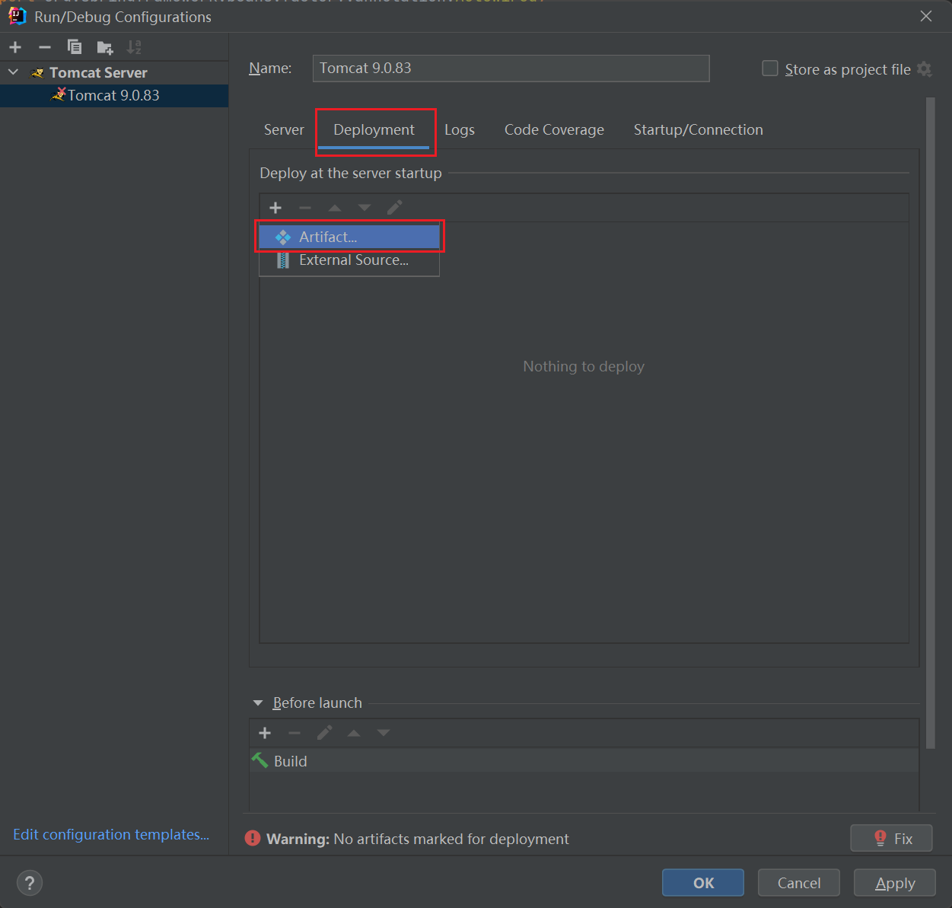Enable Store as project file checkbox

770,69
